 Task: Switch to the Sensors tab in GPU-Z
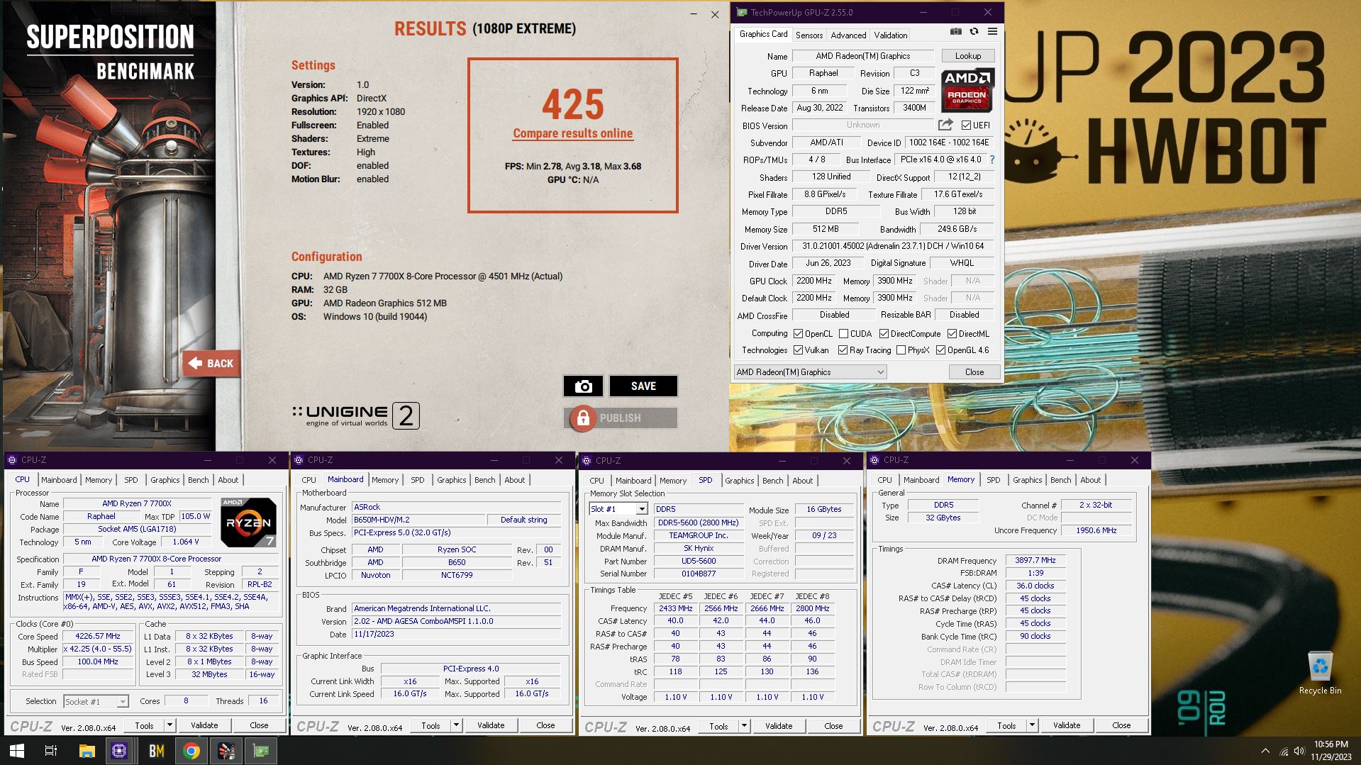pos(809,35)
